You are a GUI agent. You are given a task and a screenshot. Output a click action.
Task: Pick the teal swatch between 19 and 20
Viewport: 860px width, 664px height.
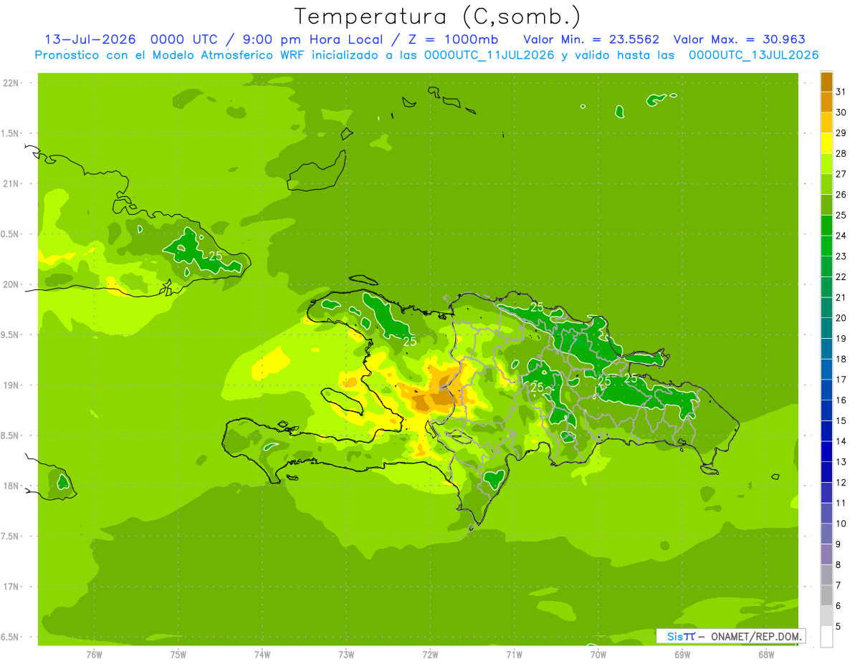[826, 328]
